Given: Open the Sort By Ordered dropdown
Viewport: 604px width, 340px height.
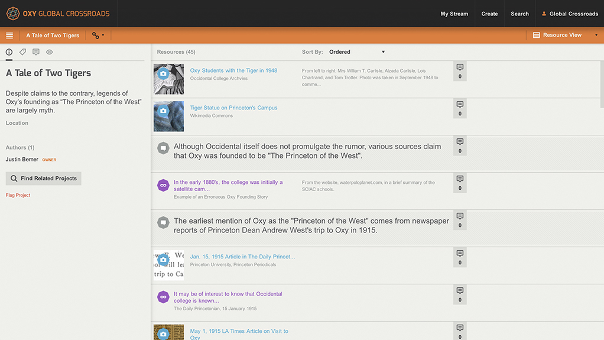Looking at the screenshot, I should (x=357, y=51).
